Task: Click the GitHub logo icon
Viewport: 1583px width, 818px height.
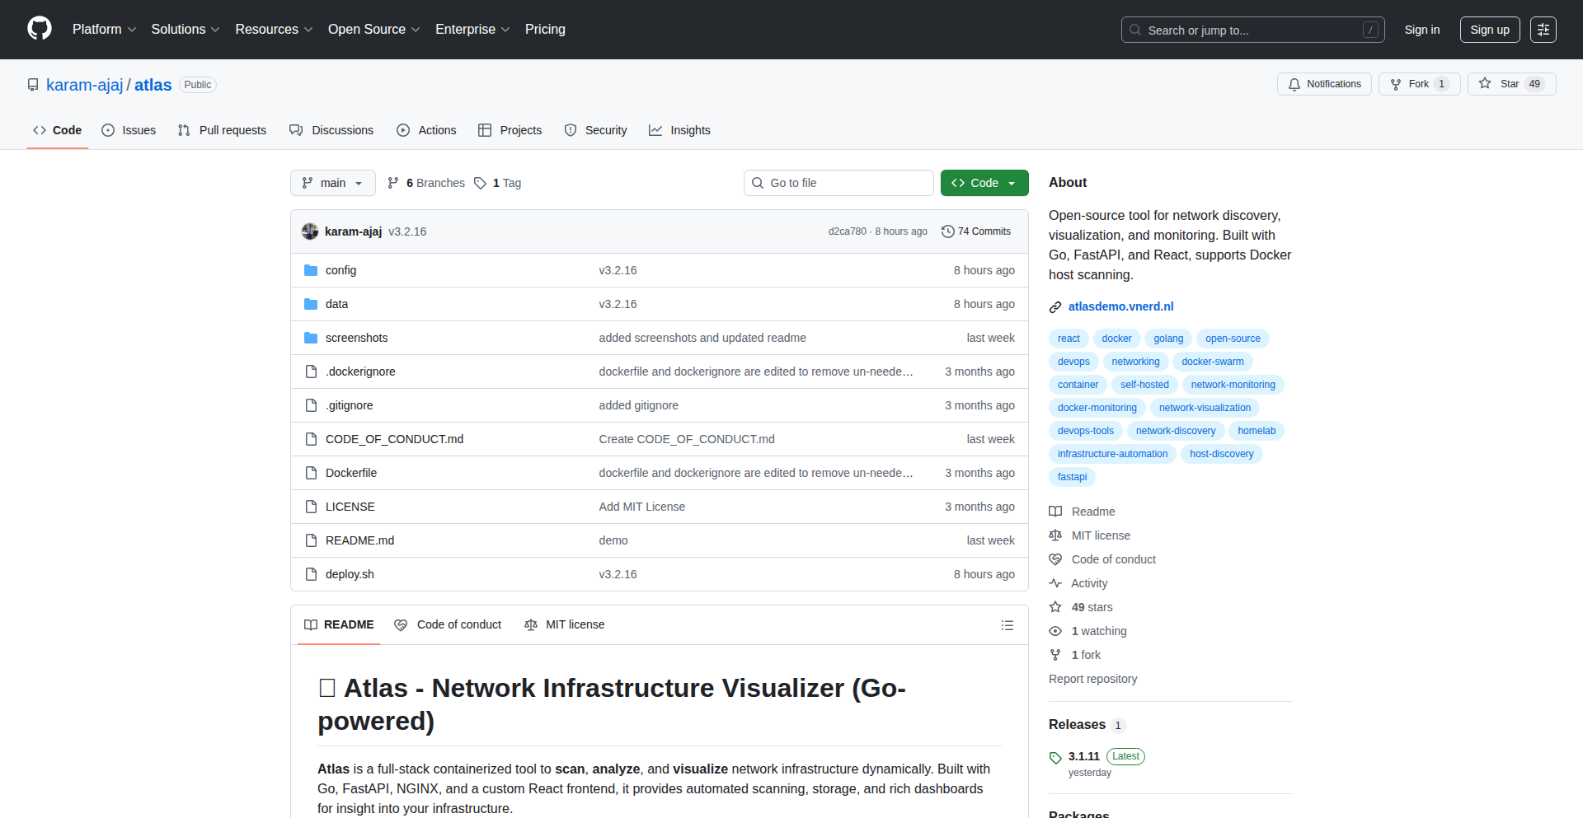Action: click(x=40, y=29)
